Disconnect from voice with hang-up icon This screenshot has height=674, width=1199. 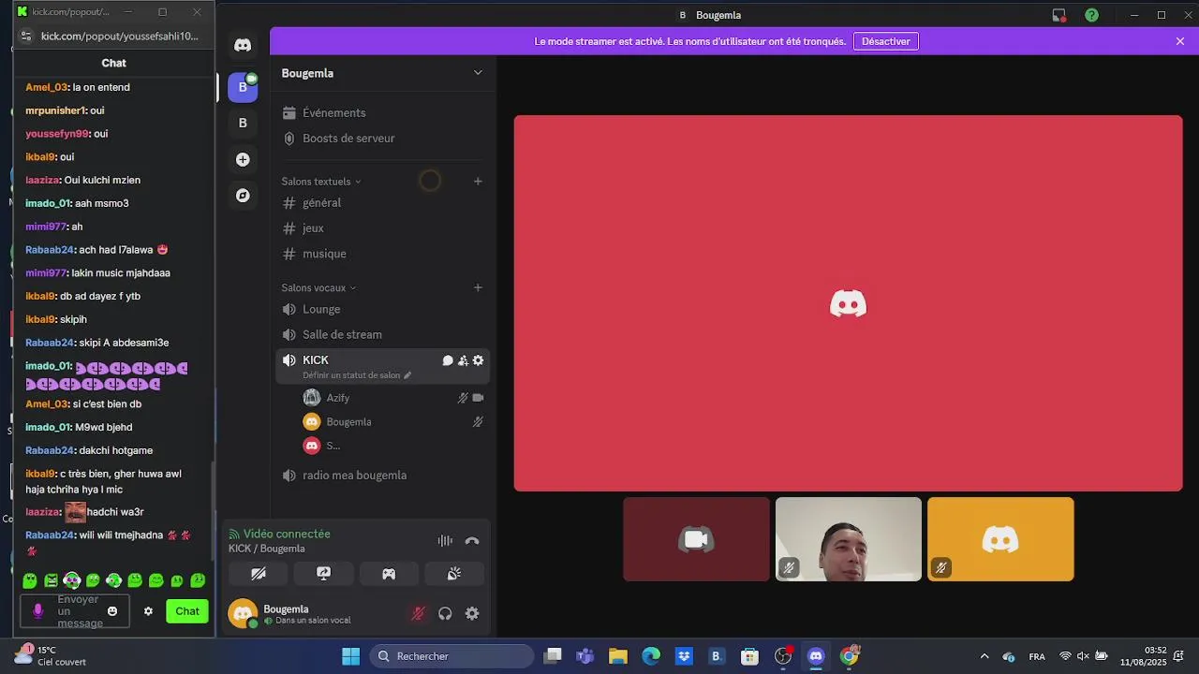[472, 540]
